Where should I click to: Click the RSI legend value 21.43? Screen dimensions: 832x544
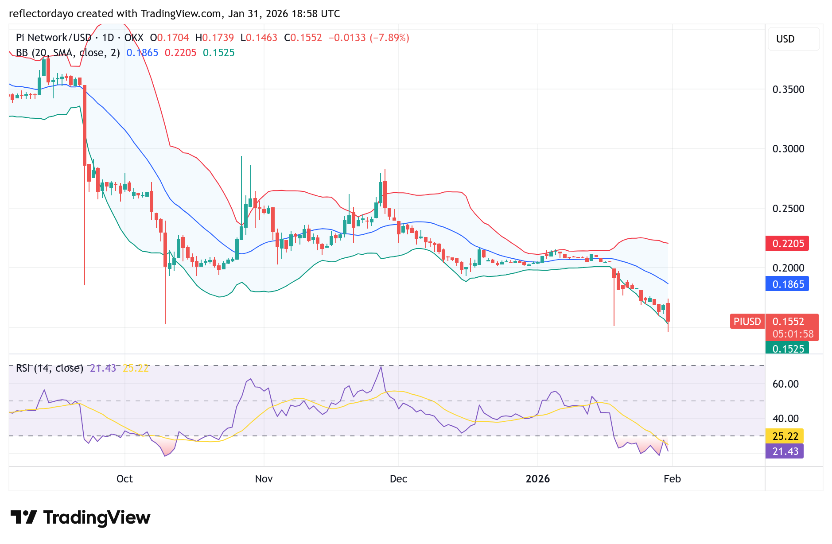[x=103, y=368]
